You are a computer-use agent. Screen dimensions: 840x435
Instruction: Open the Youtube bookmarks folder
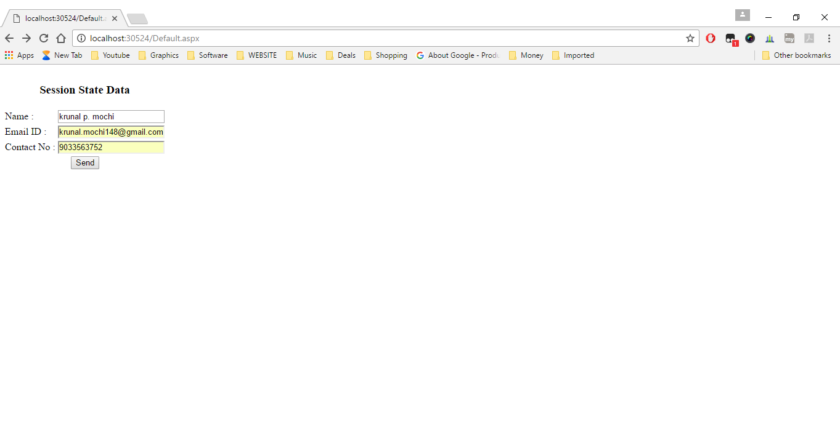[110, 55]
